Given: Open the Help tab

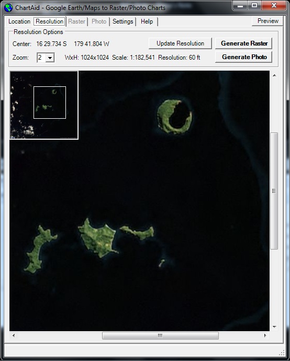Looking at the screenshot, I should 147,21.
